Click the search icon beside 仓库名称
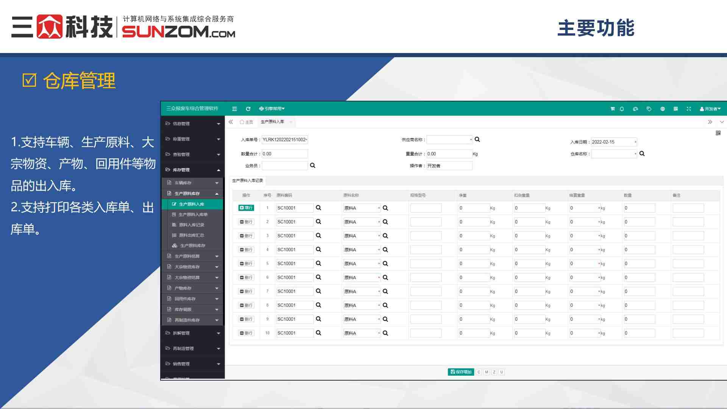This screenshot has height=409, width=727. point(642,153)
